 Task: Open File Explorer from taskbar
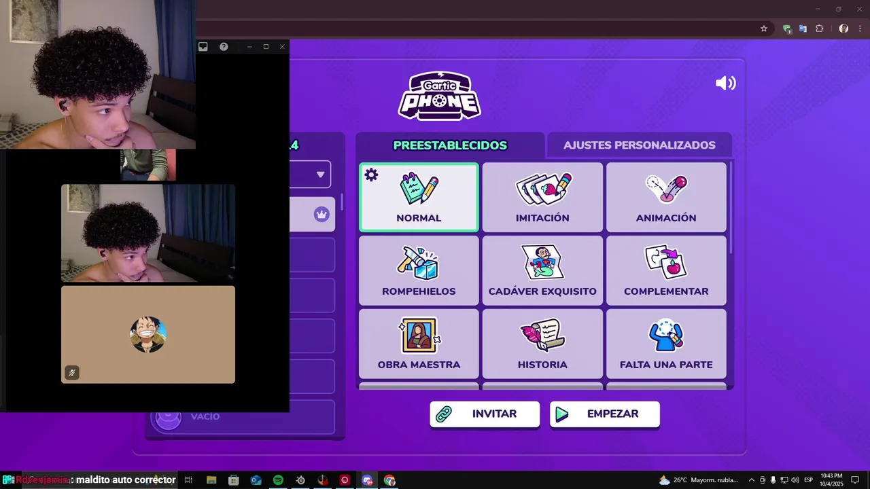211,480
